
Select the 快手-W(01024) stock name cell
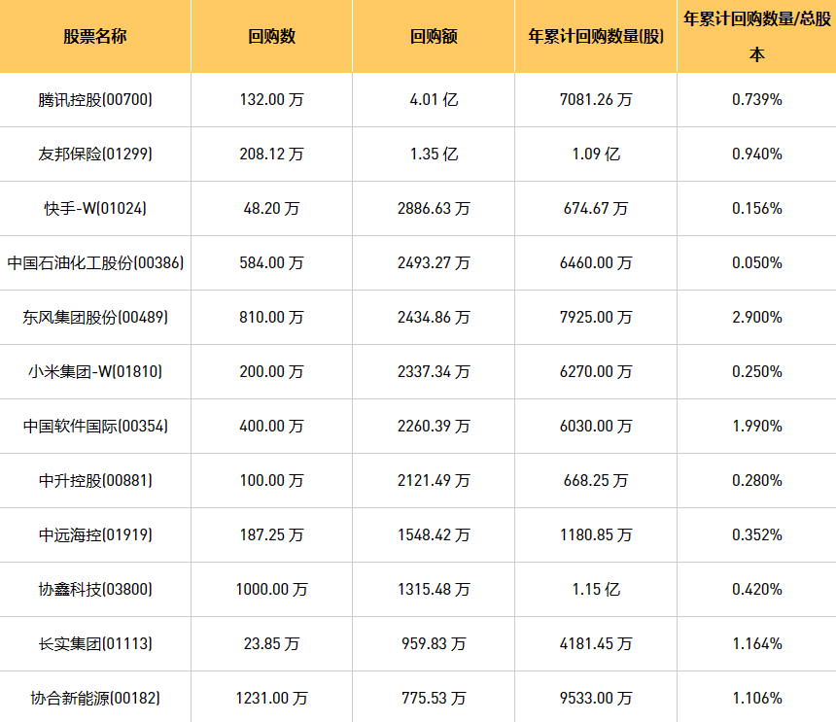[x=95, y=208]
